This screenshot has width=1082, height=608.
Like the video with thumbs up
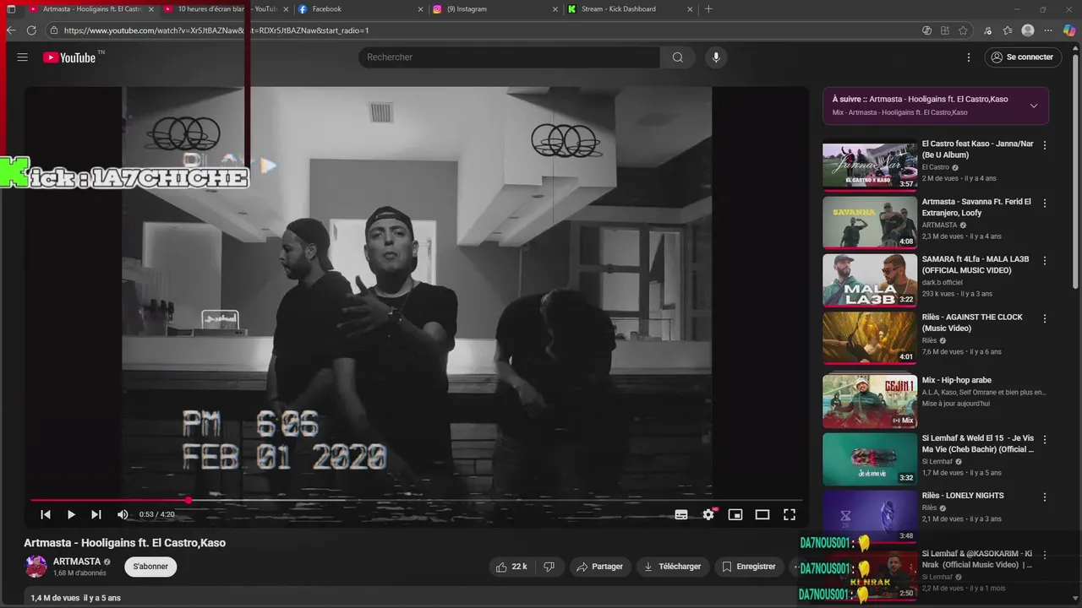point(512,567)
